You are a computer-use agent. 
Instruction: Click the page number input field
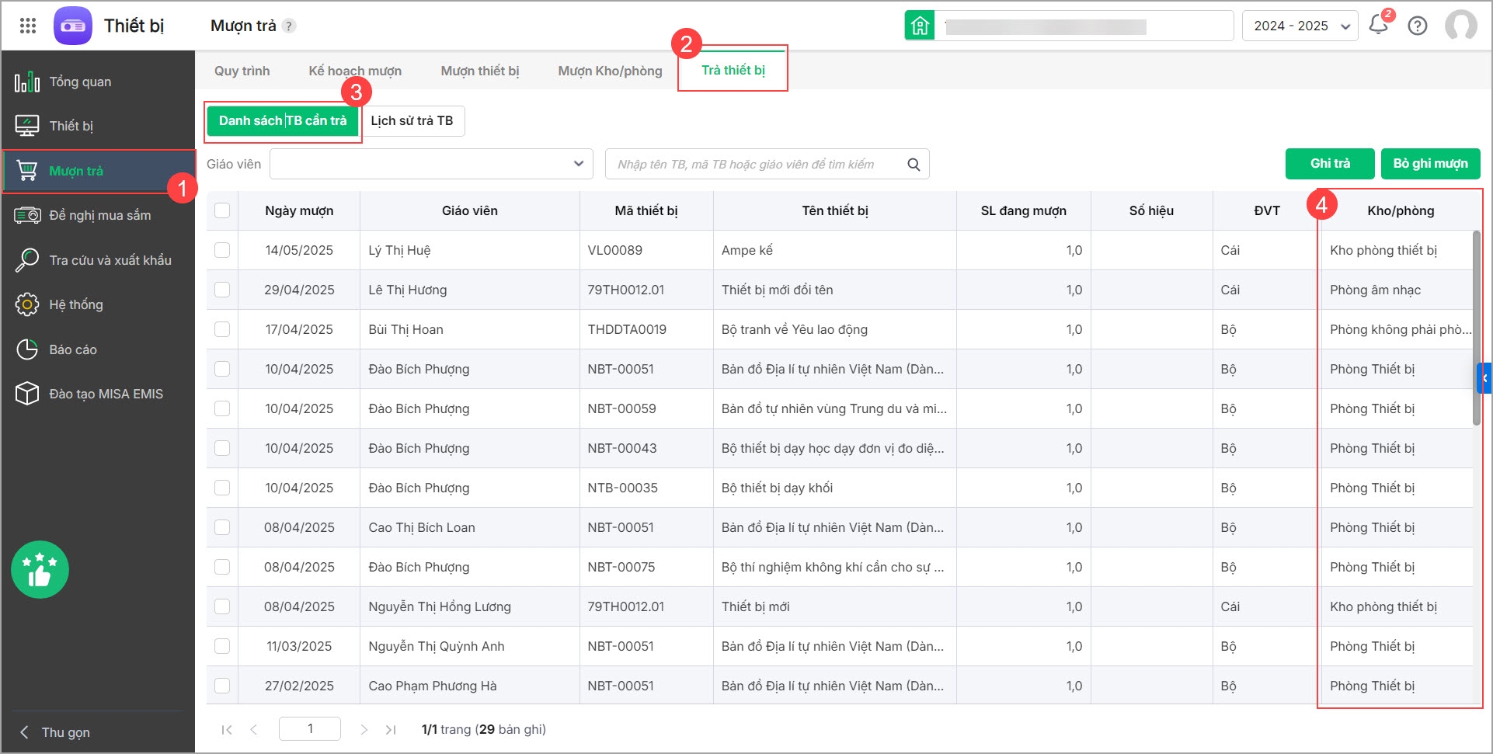(x=310, y=728)
